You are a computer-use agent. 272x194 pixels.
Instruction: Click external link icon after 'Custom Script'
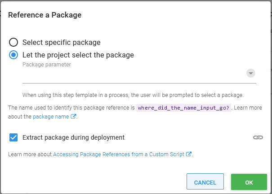coord(189,154)
